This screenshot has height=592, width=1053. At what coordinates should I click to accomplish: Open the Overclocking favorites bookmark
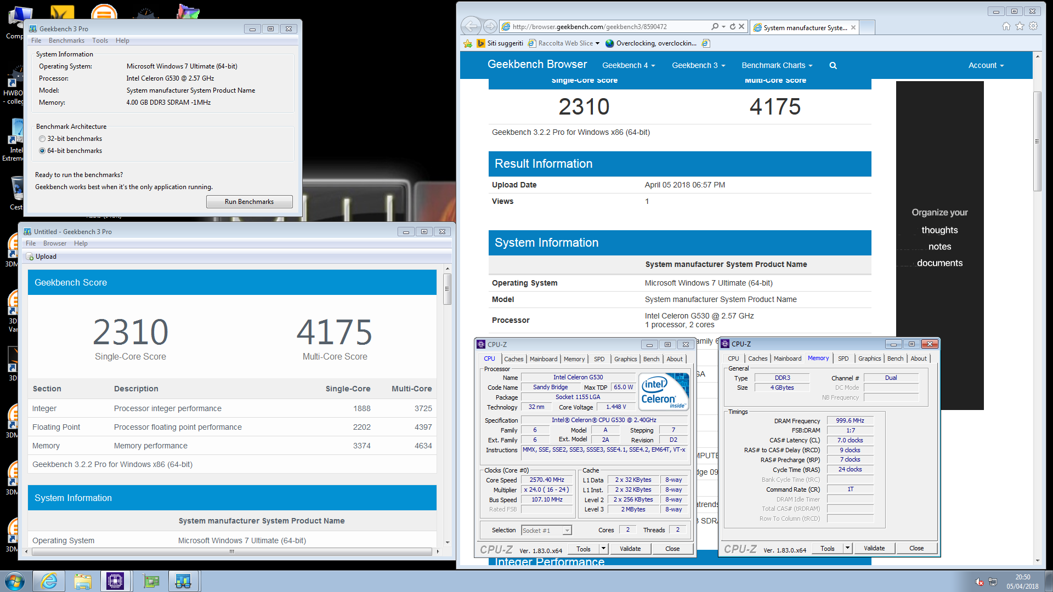pos(651,43)
